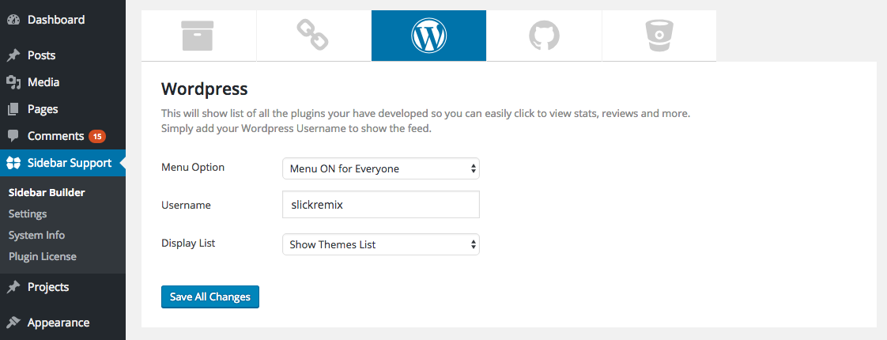Click the Media icon in sidebar
Viewport: 887px width, 340px height.
pyautogui.click(x=13, y=82)
